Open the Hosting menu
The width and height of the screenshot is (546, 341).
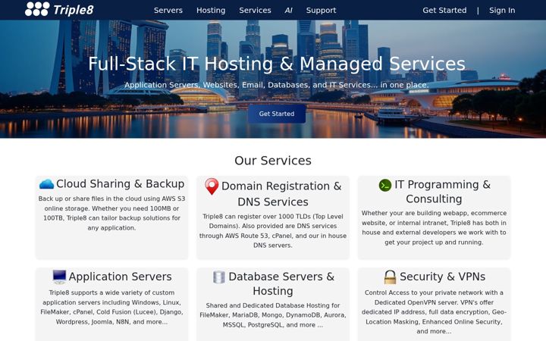(211, 11)
